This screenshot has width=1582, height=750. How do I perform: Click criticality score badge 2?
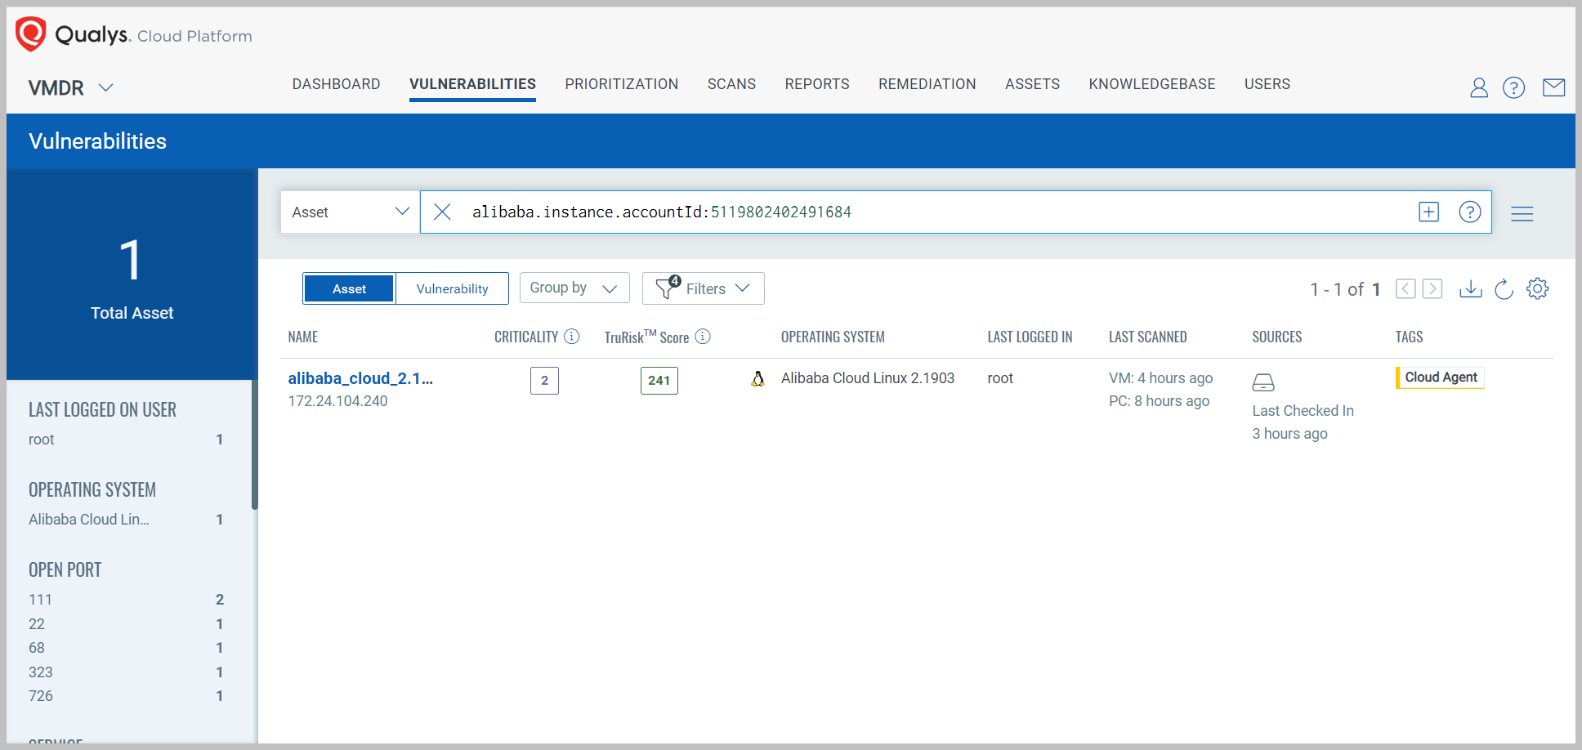(x=544, y=381)
